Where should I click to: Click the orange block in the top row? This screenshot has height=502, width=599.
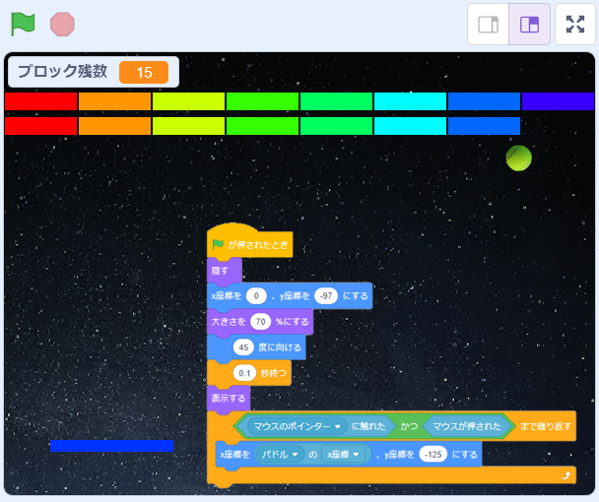click(114, 101)
